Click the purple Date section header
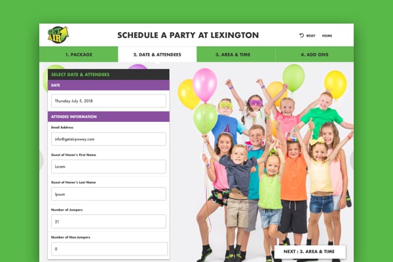 tap(109, 85)
